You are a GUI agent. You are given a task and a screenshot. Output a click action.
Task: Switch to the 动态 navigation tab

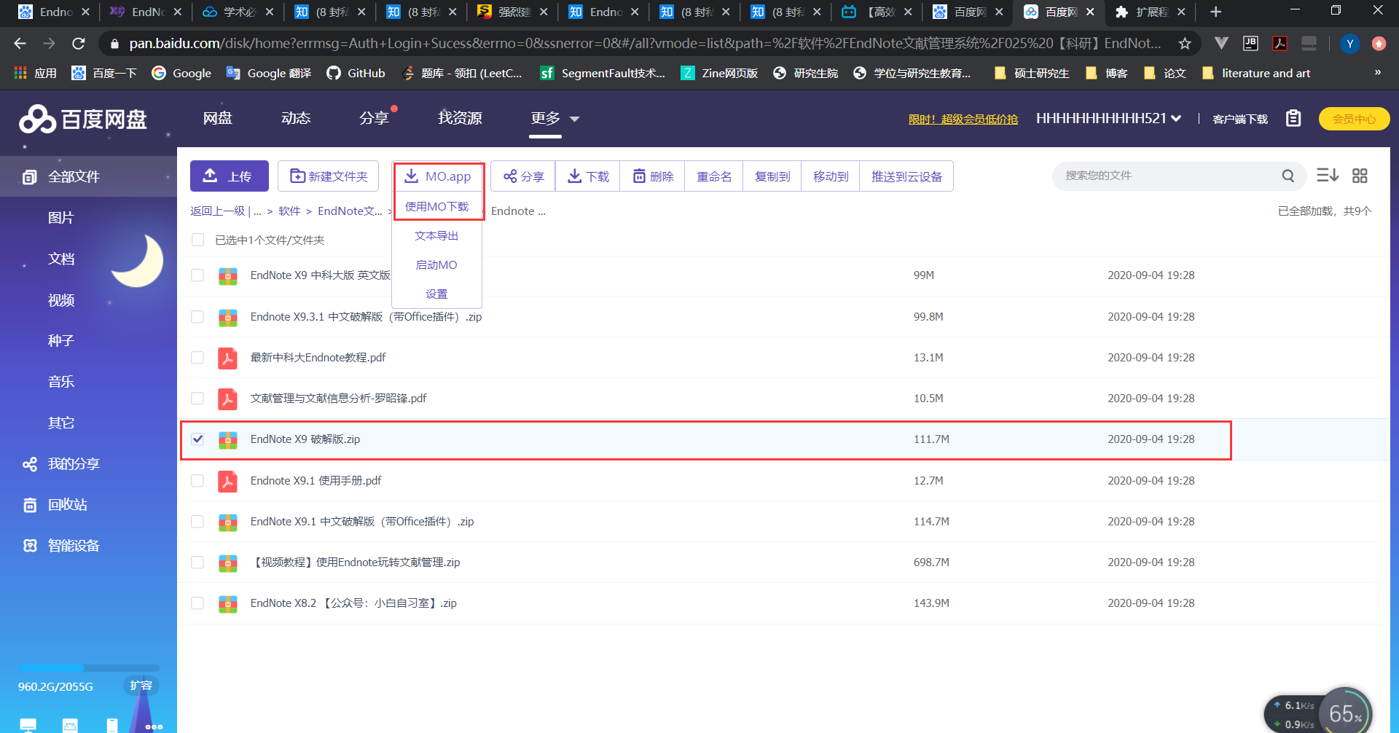[x=296, y=117]
